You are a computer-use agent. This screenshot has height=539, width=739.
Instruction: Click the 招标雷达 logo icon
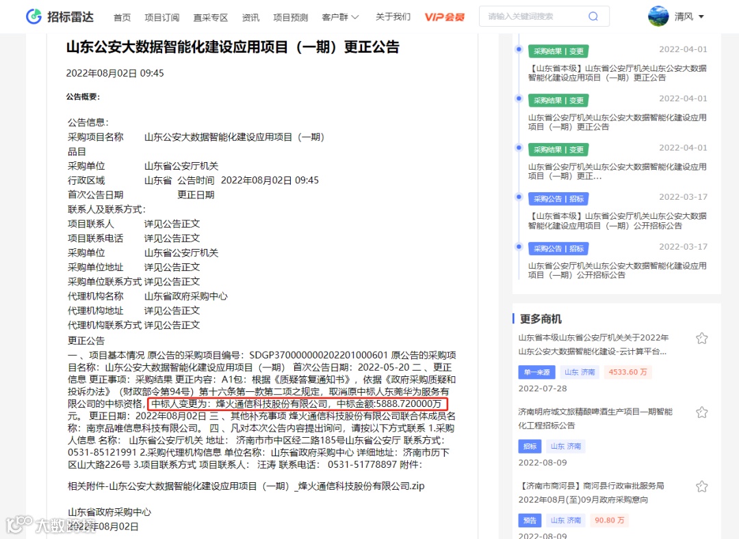click(x=34, y=16)
